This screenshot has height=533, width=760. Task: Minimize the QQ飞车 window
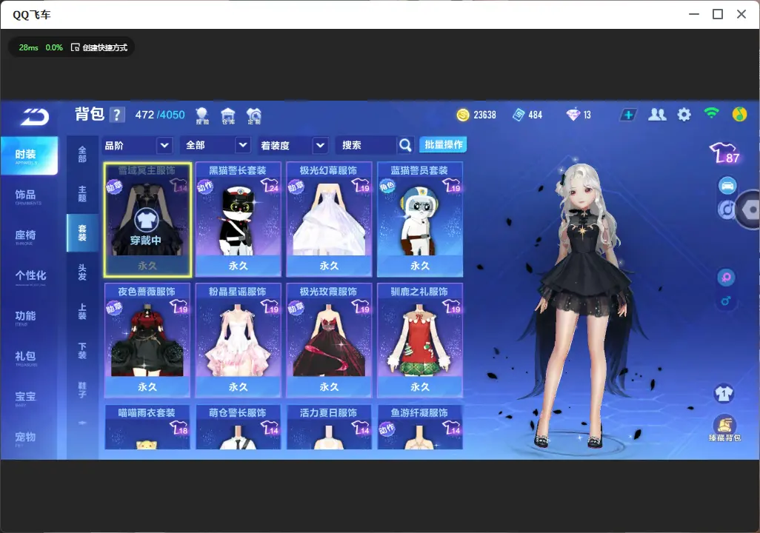point(694,14)
